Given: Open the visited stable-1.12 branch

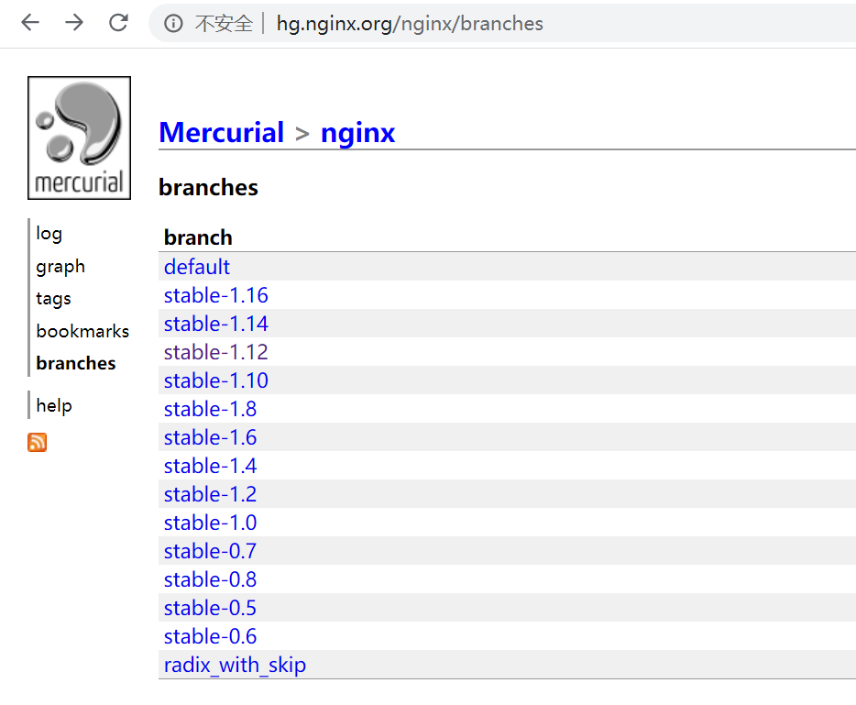Looking at the screenshot, I should click(215, 352).
